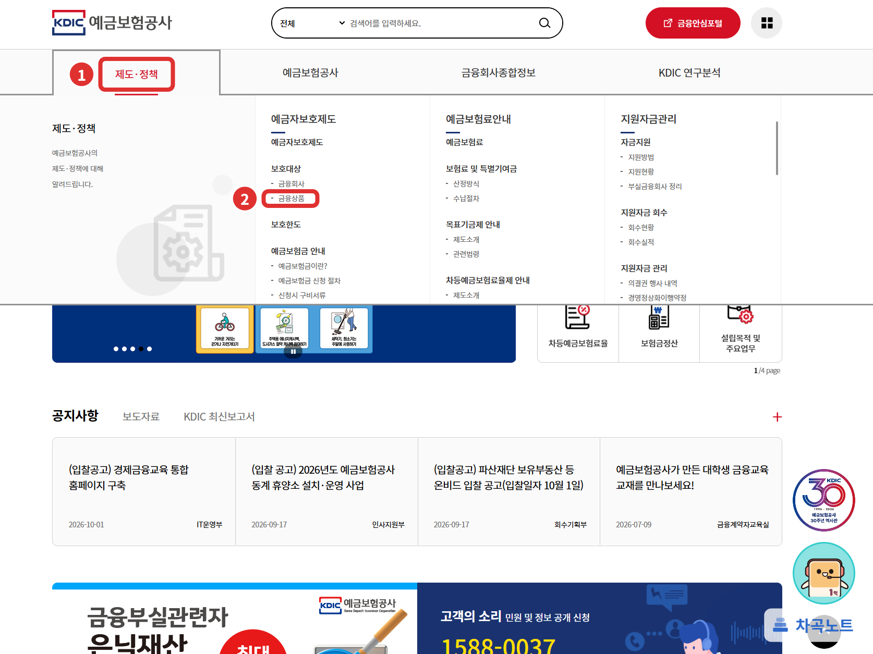Select the KDIC 연구분석 main menu
This screenshot has width=873, height=654.
coord(689,73)
